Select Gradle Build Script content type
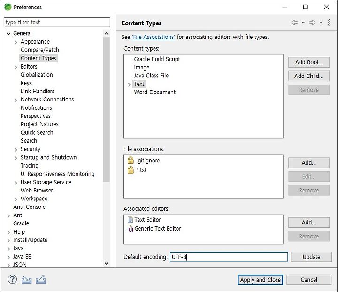 pos(157,59)
